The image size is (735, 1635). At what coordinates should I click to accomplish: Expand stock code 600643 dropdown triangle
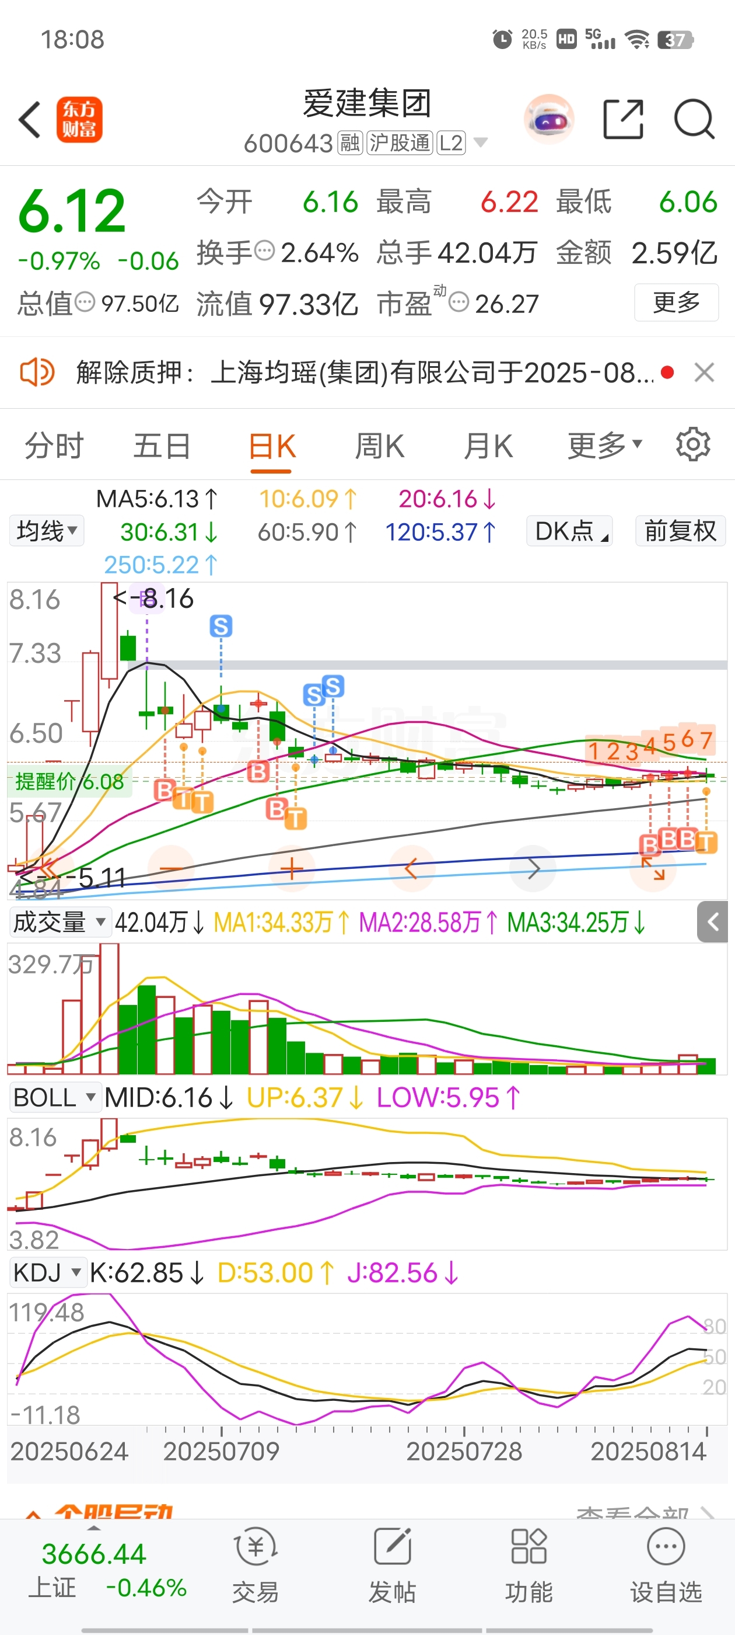[481, 143]
